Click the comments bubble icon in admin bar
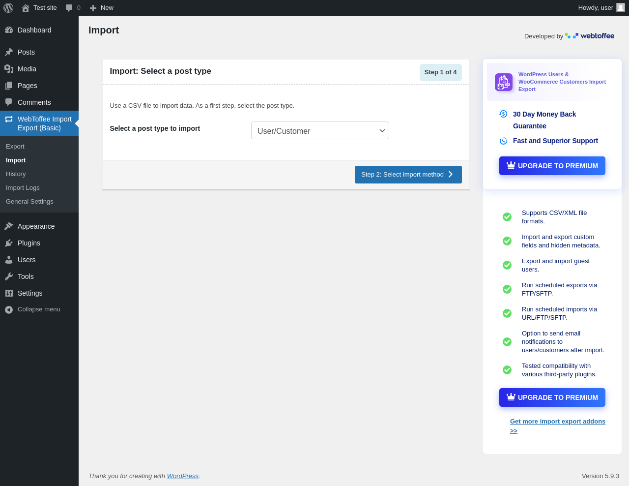 (69, 8)
